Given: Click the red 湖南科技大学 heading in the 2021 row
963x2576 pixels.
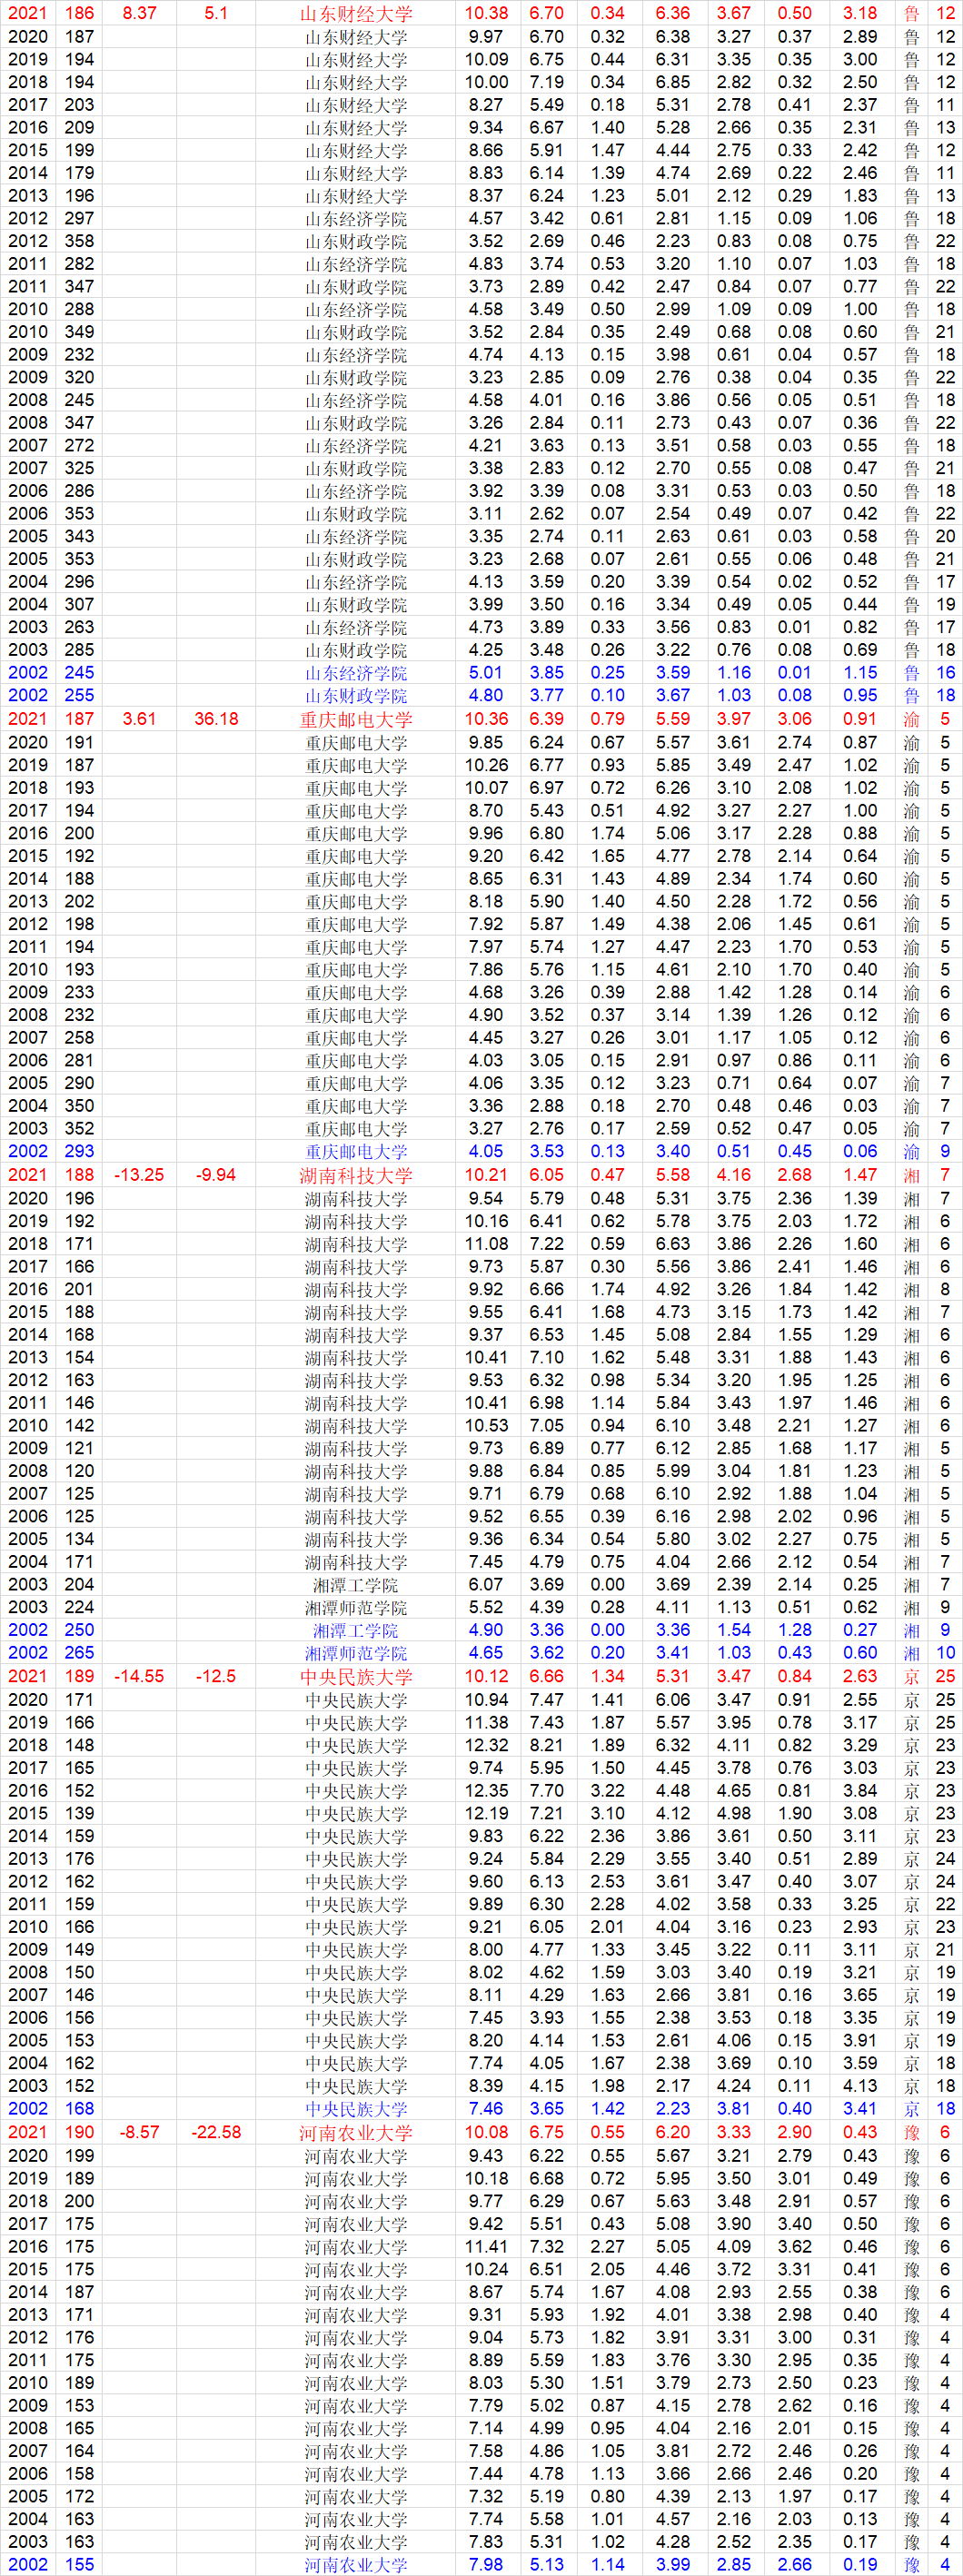Looking at the screenshot, I should tap(356, 1175).
